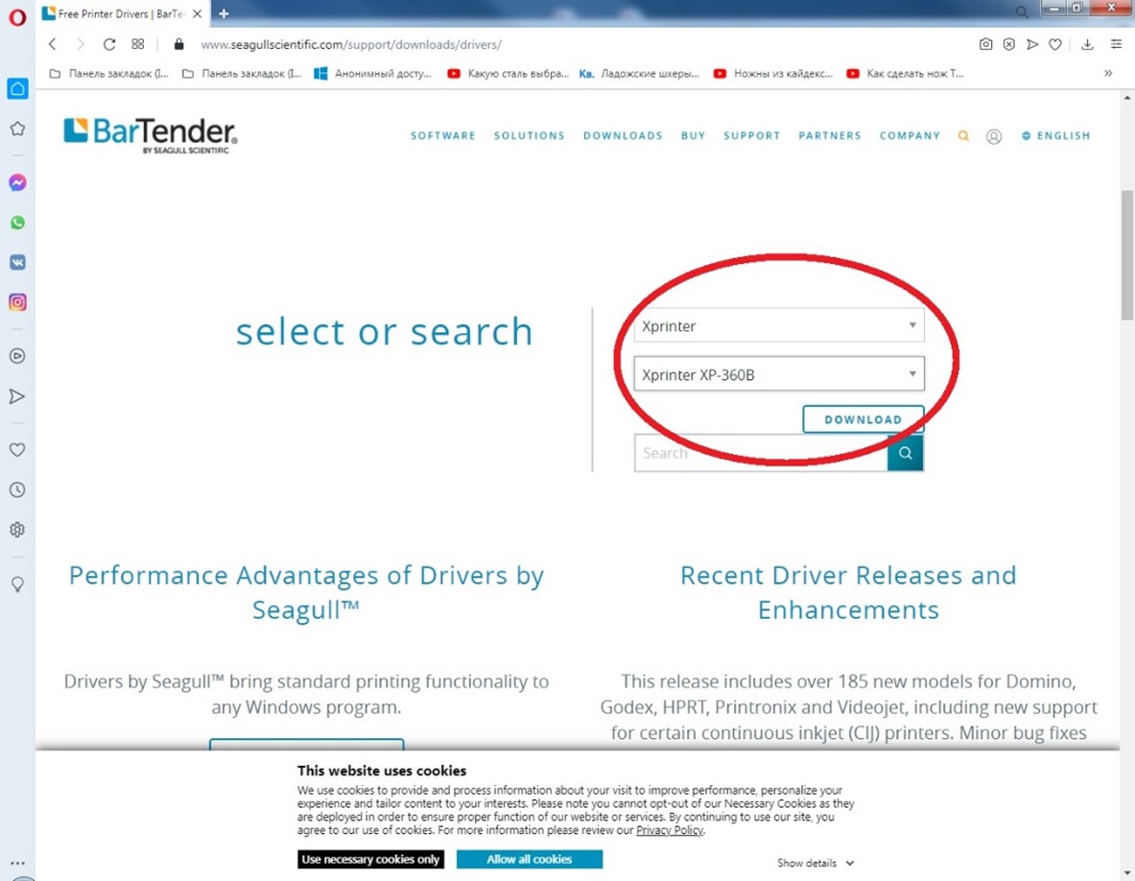Open sidebar home start page icon
The height and width of the screenshot is (881, 1135).
point(17,88)
